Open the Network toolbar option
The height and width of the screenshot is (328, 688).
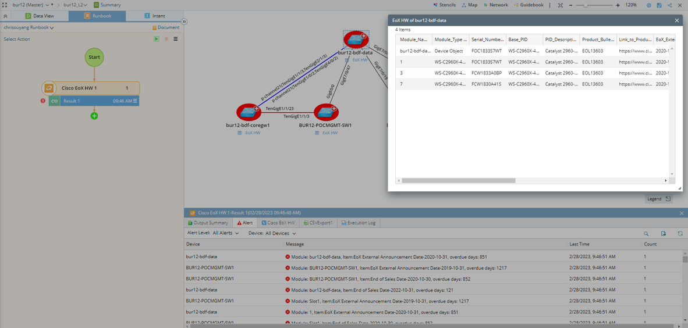(x=495, y=5)
